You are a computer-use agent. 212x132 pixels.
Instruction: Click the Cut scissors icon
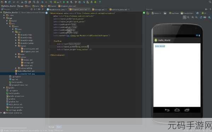(x=22, y=2)
